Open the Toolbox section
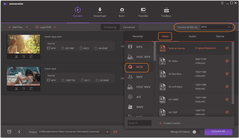239x138 pixels. click(x=166, y=12)
